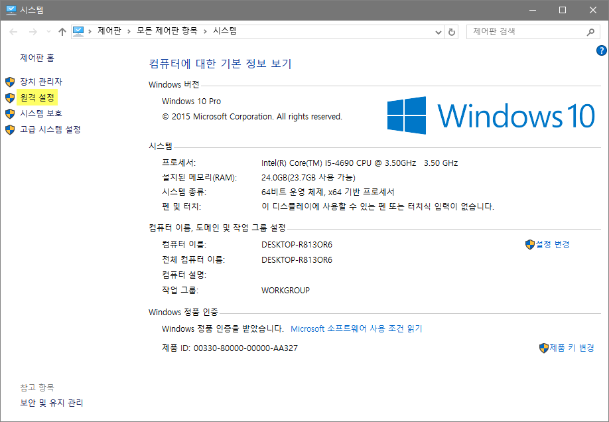
Task: Expand chevron after 제어판 breadcrumb
Action: [129, 31]
